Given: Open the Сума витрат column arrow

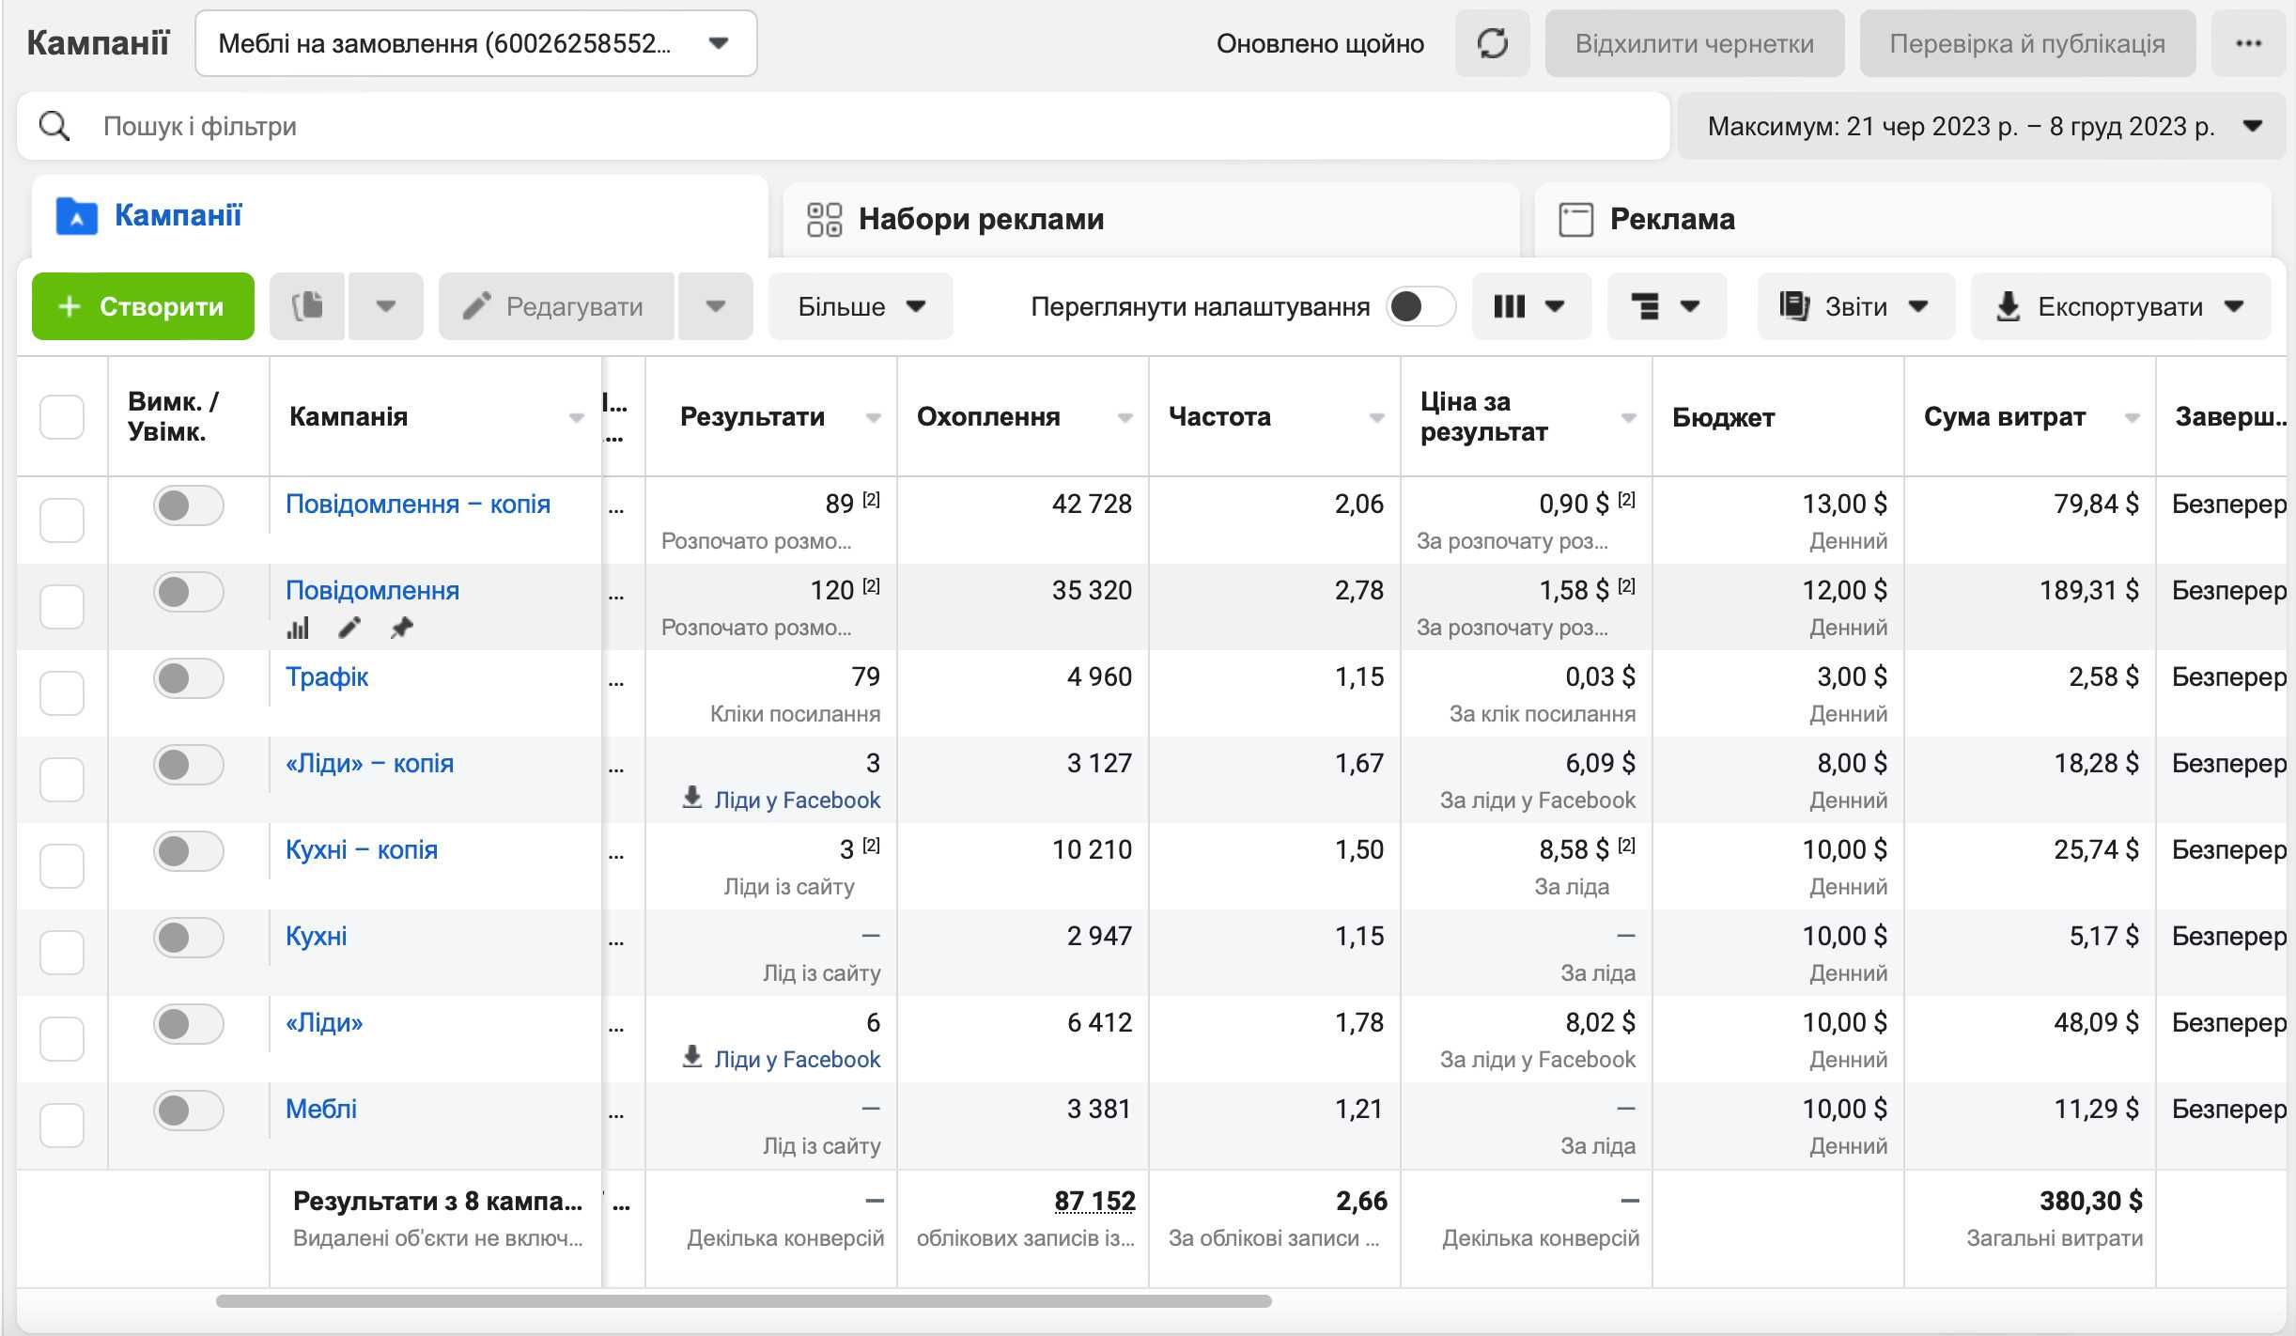Looking at the screenshot, I should click(2133, 418).
